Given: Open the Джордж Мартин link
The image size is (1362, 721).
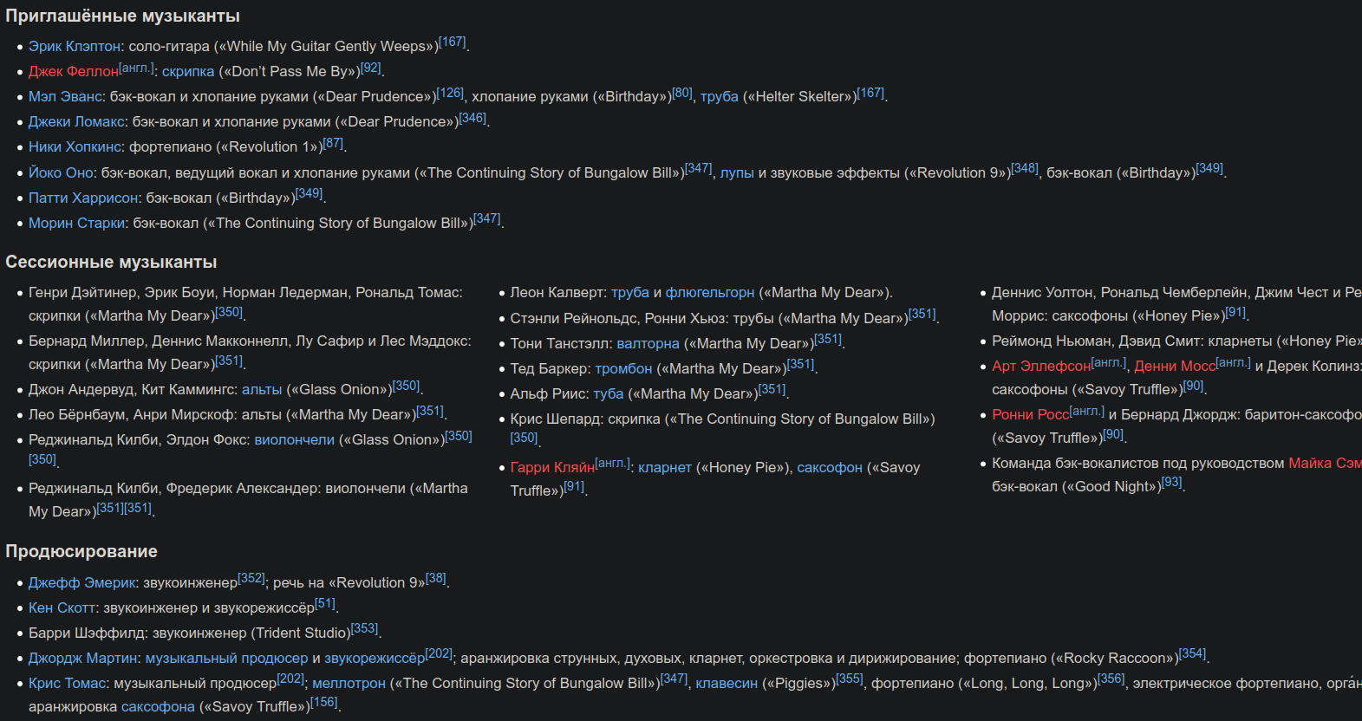Looking at the screenshot, I should point(83,658).
